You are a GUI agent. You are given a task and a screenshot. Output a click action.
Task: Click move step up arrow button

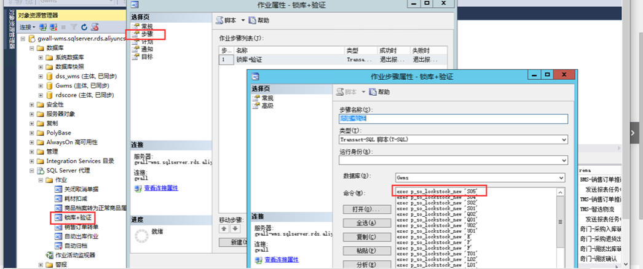tap(224, 228)
